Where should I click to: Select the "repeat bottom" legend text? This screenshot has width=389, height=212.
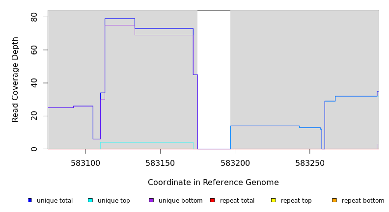[x=363, y=201]
